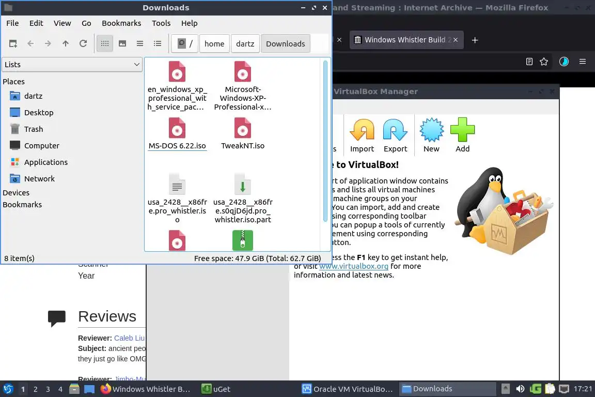595x397 pixels.
Task: Open the Go menu
Action: tap(87, 23)
